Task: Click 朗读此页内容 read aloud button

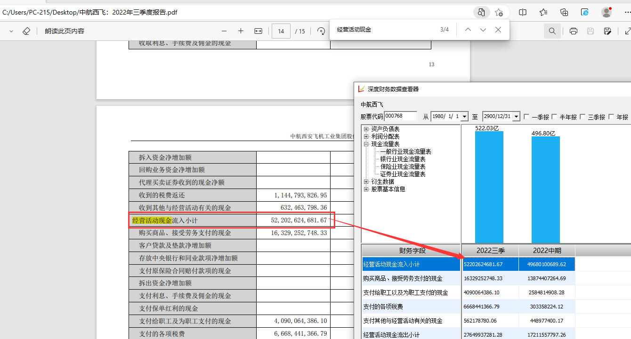Action: point(65,31)
